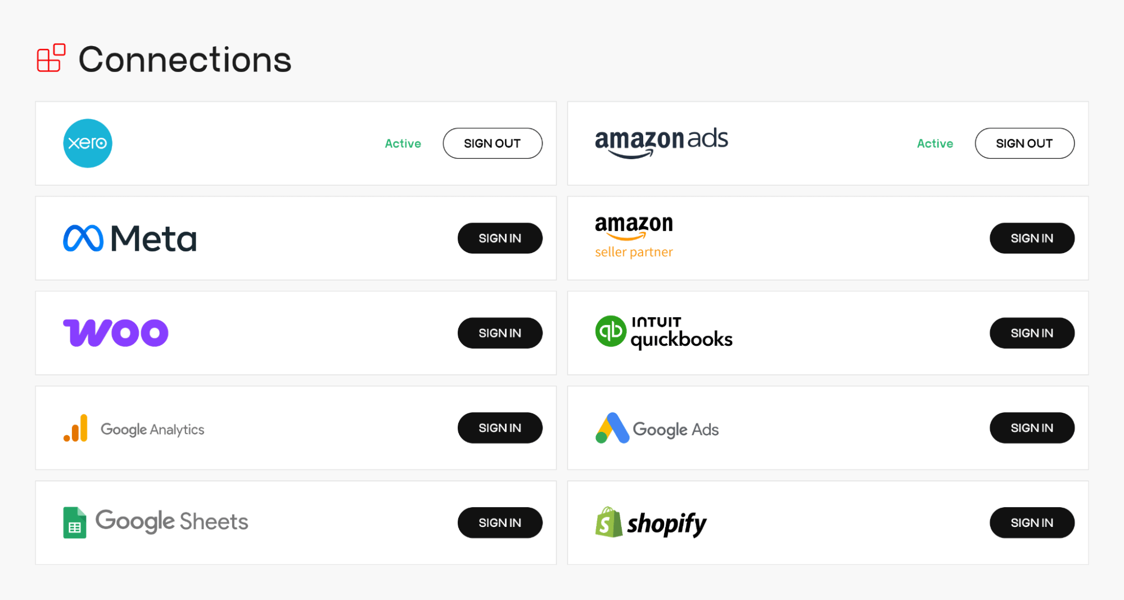Screen dimensions: 1124x600
Task: Click the Woo logo
Action: click(x=116, y=332)
